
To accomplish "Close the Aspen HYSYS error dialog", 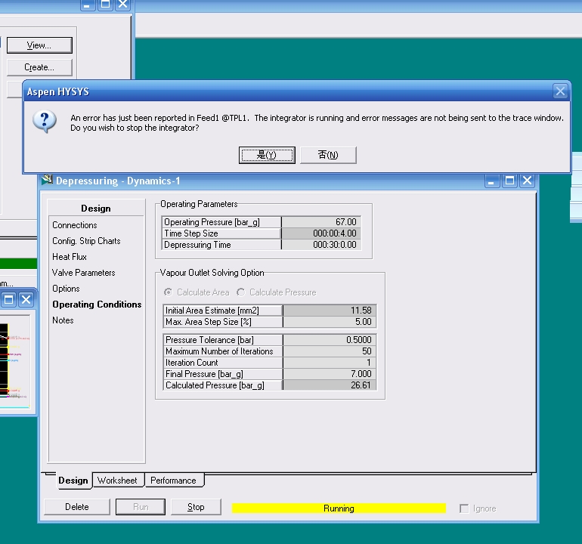I will [x=560, y=91].
